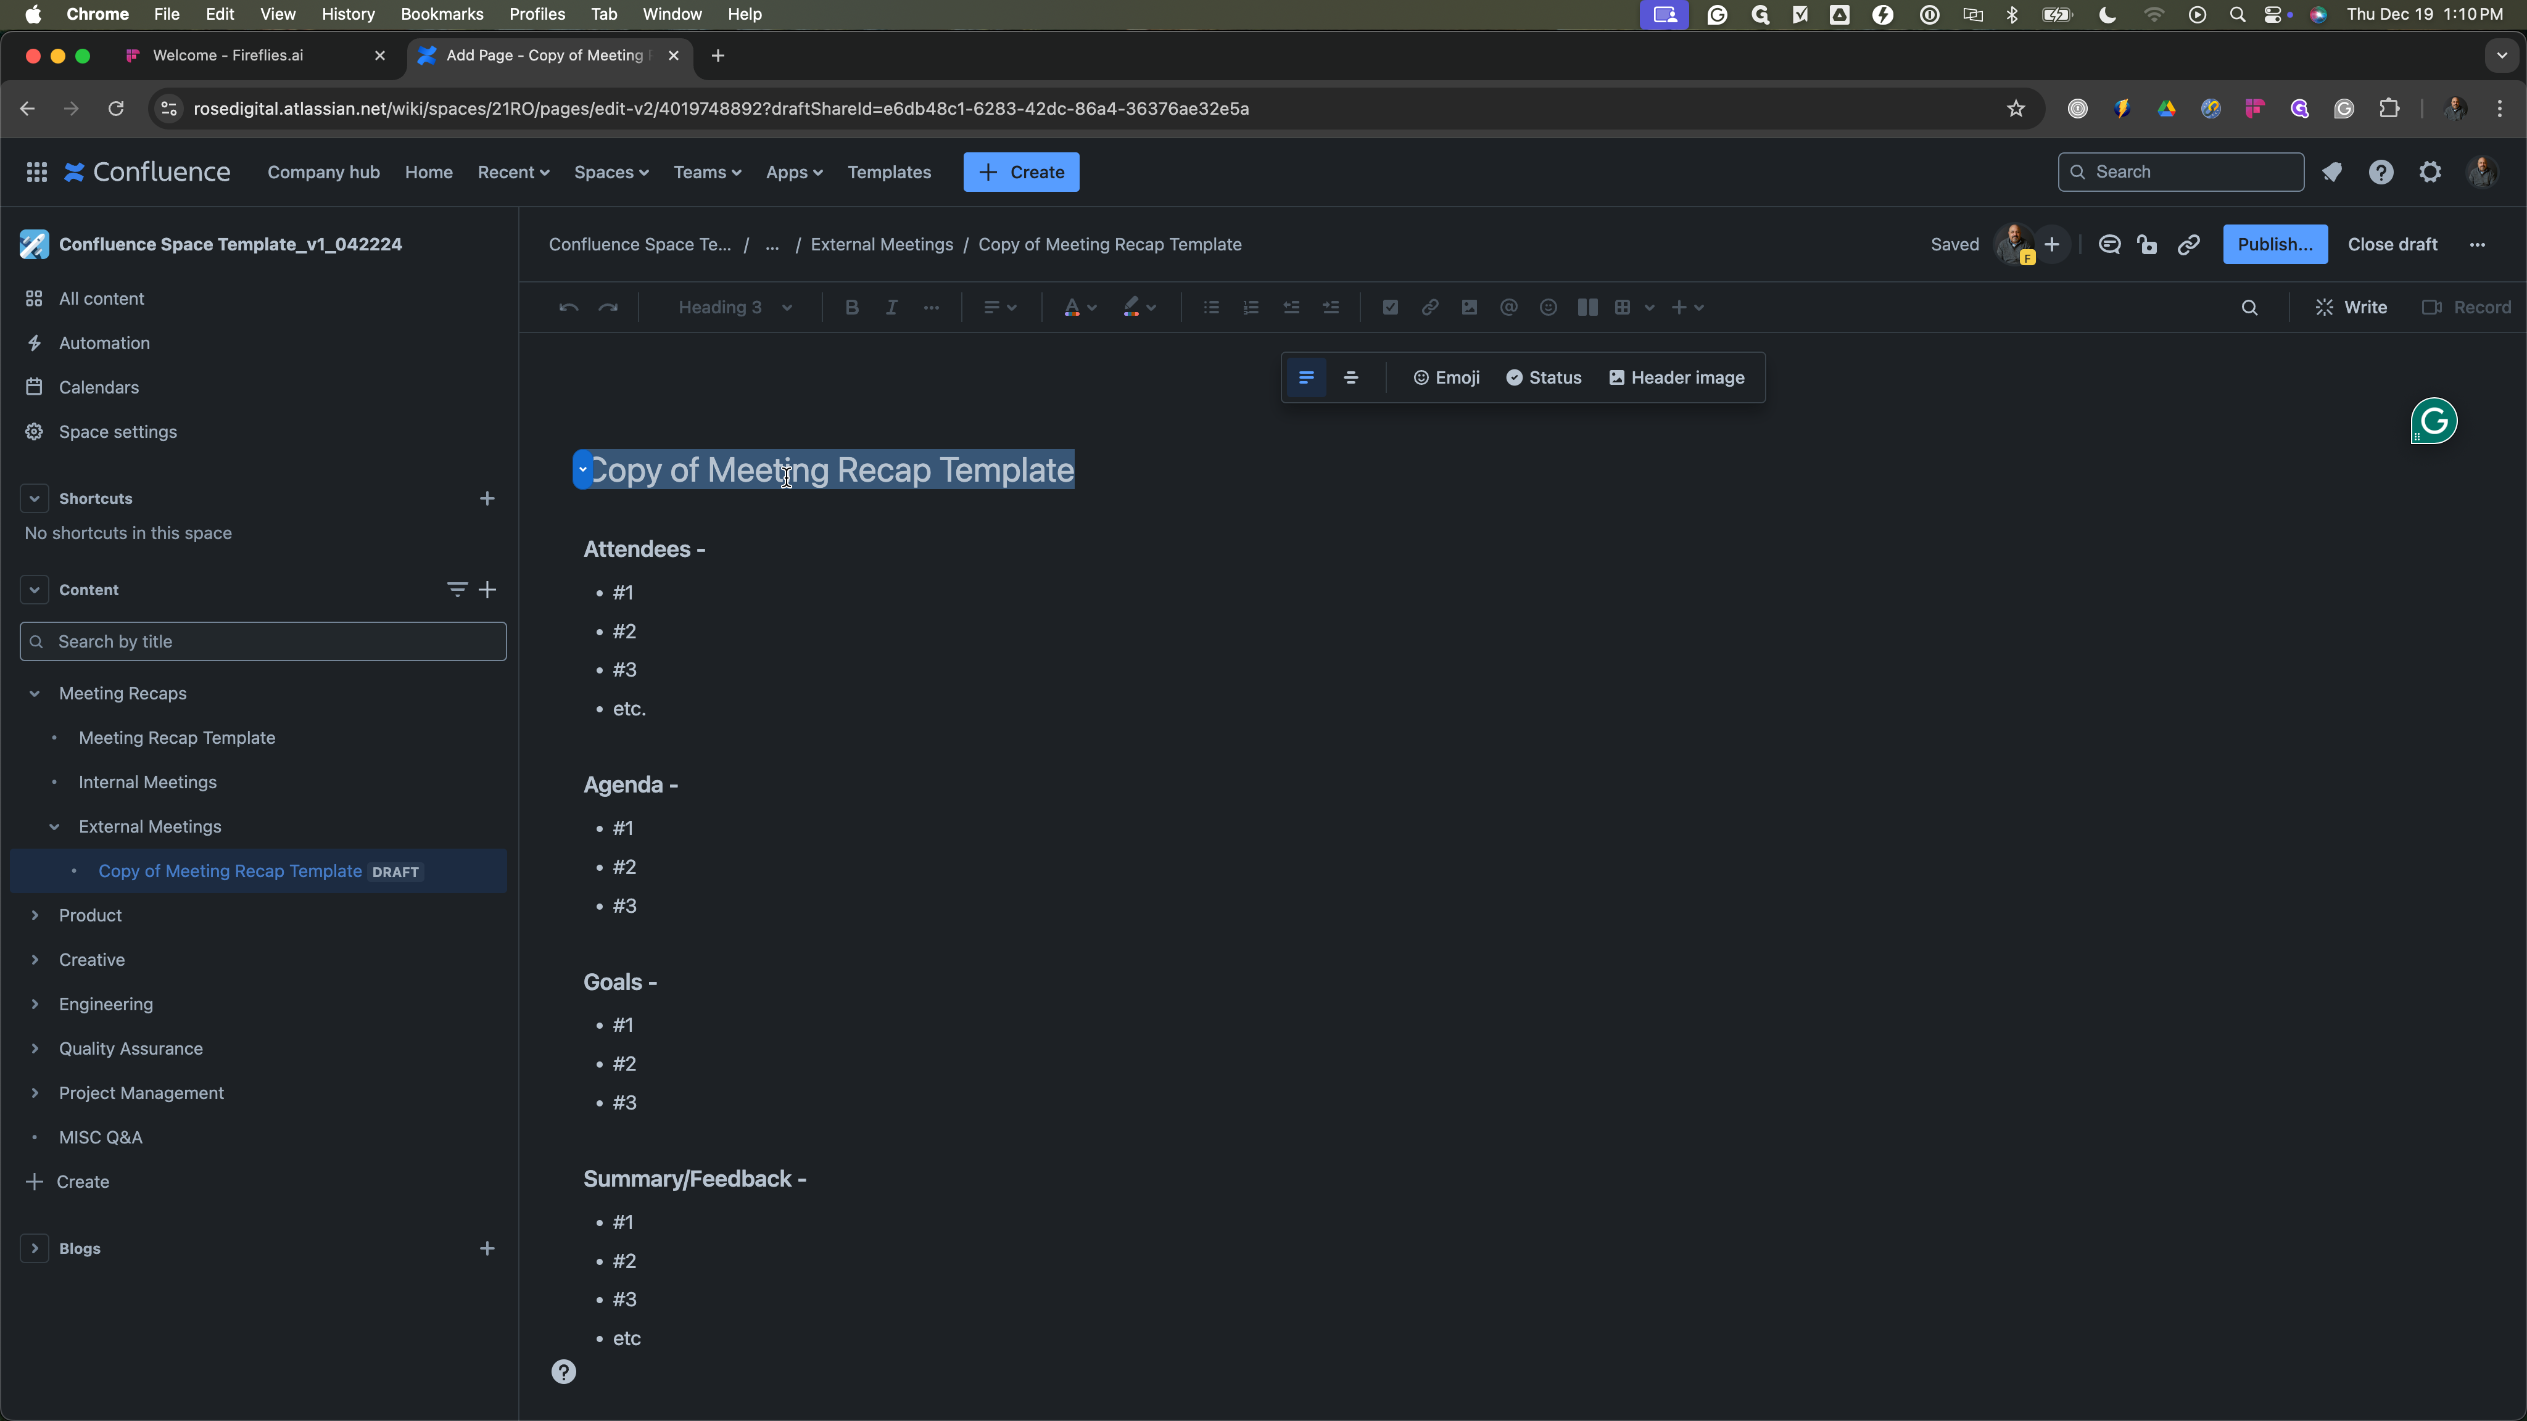Click the Search by title field
Image resolution: width=2527 pixels, height=1421 pixels.
pyautogui.click(x=263, y=641)
